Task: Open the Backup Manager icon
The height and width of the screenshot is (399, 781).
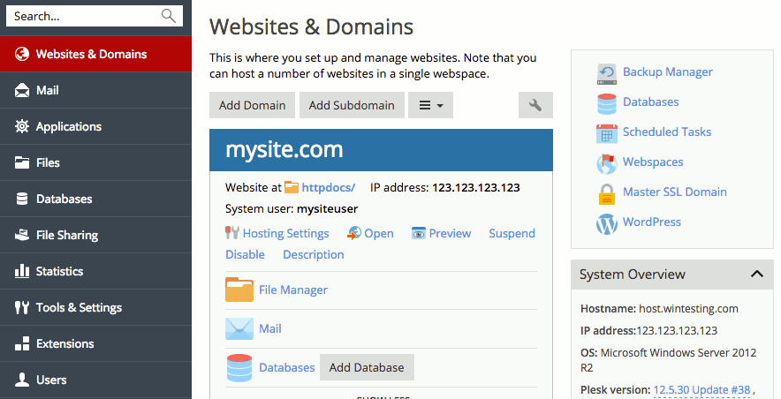Action: [x=607, y=73]
